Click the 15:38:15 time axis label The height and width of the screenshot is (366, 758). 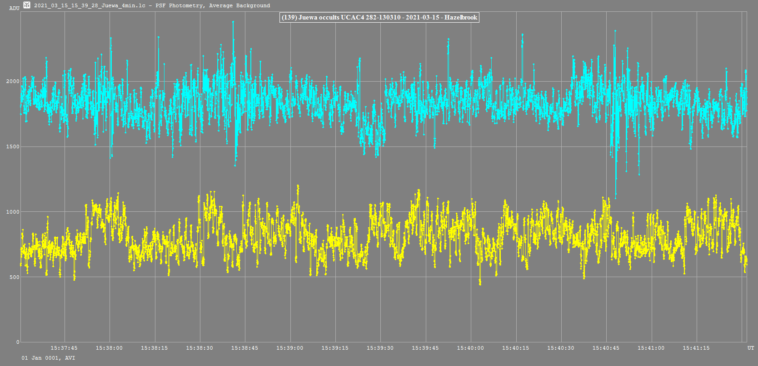click(155, 348)
